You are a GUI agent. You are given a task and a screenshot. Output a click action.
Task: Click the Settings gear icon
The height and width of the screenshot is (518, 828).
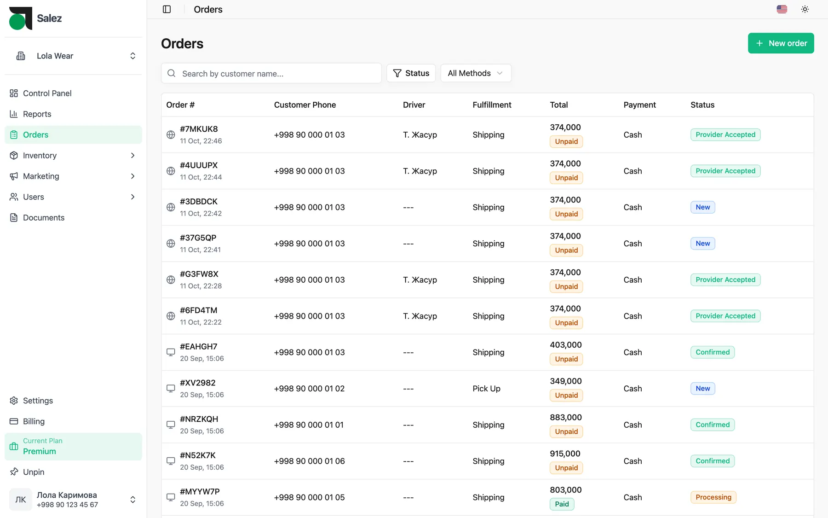click(x=14, y=401)
